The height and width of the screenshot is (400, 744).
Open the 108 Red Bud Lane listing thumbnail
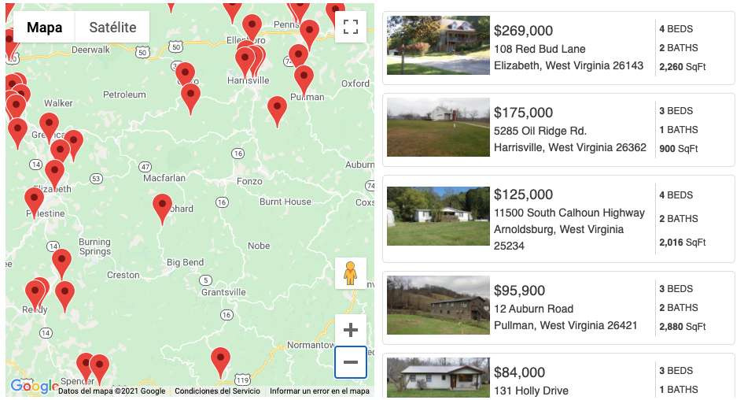[438, 46]
